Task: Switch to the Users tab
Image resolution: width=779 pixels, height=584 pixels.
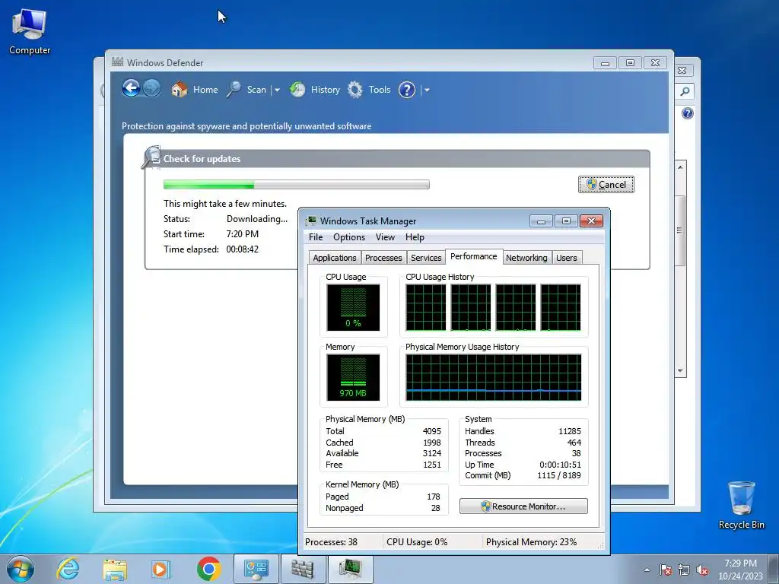Action: tap(566, 258)
